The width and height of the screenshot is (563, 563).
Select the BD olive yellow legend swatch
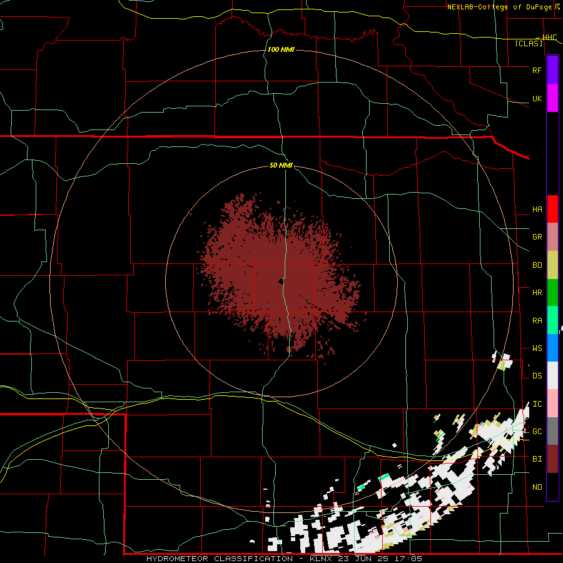pyautogui.click(x=552, y=265)
